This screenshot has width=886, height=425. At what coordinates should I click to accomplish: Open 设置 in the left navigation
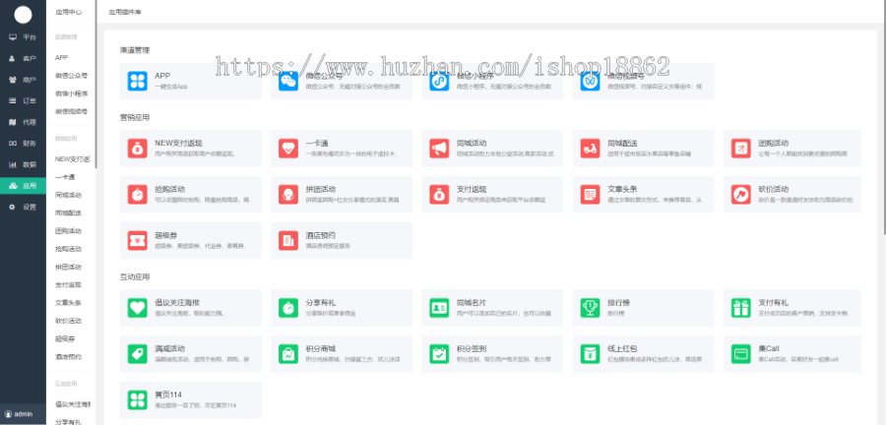[x=23, y=208]
